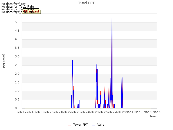Click the 3.5 y-axis tick label
The width and height of the screenshot is (173, 130).
click(17, 48)
